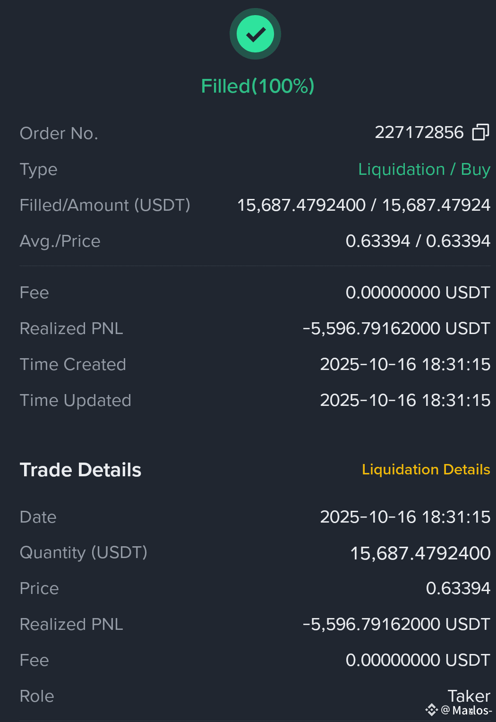Select the Trade Details date value
Screen dimensions: 496x722
pos(405,517)
